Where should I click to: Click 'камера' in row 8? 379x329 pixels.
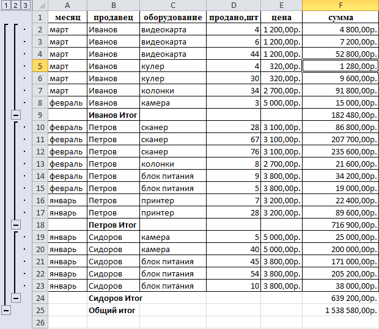coord(173,103)
